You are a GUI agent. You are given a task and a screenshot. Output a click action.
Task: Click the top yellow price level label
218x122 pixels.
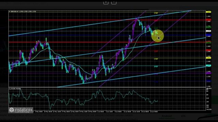point(208,12)
